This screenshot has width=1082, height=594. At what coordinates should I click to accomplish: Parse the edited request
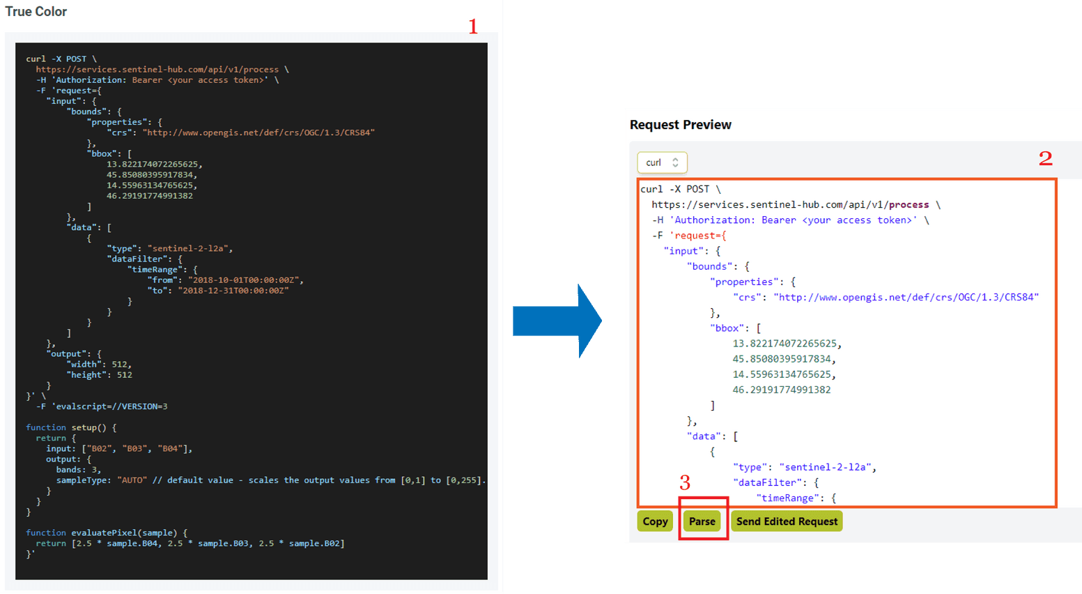[702, 521]
